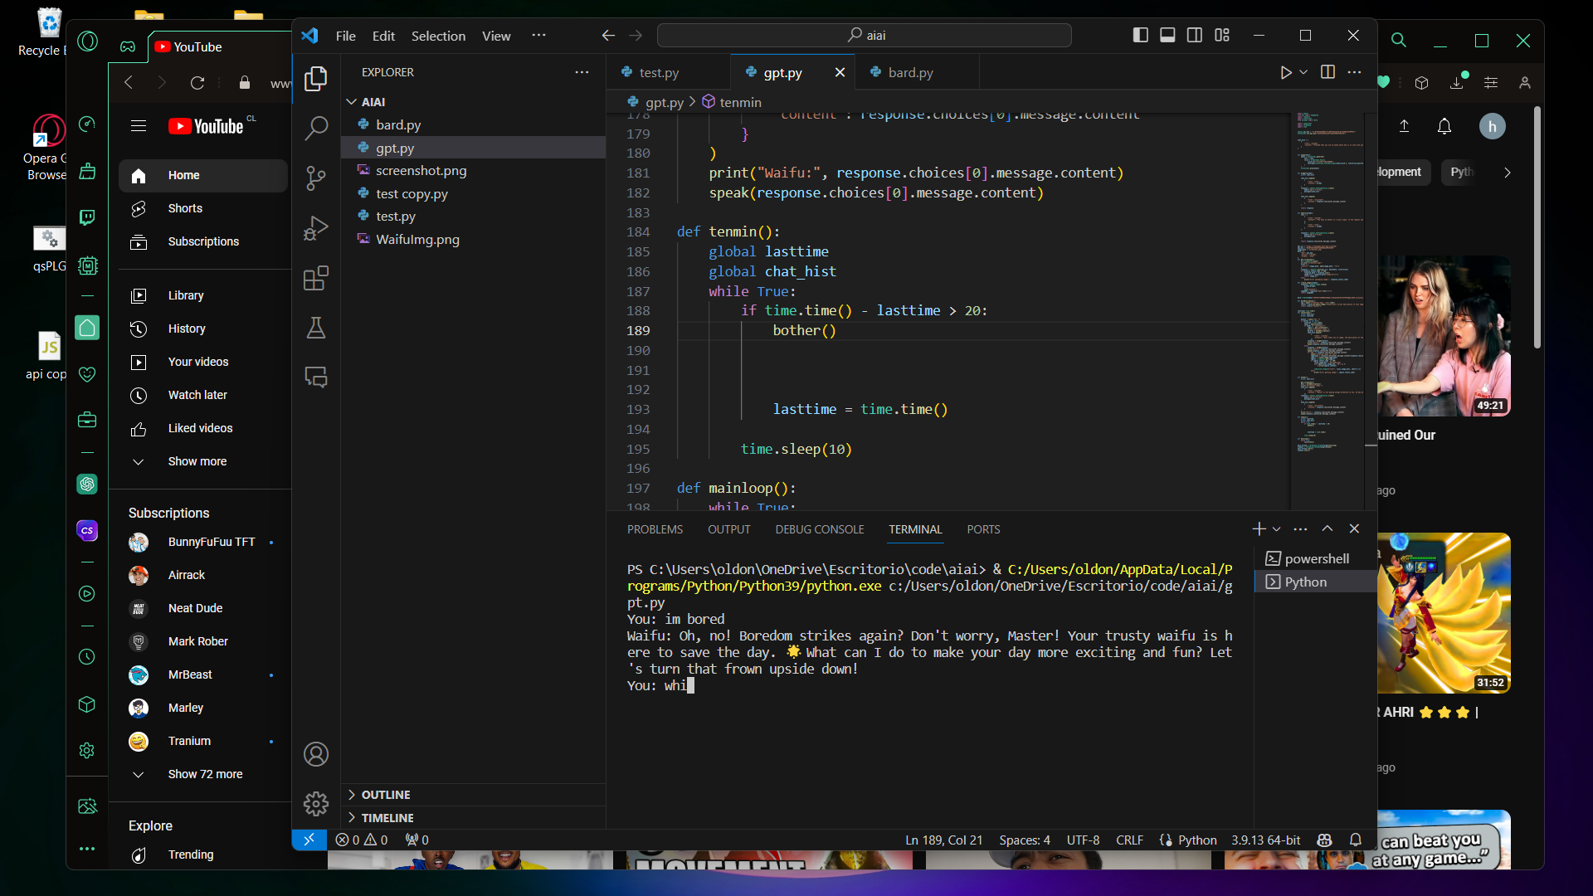
Task: Open the Selection menu
Action: tap(438, 36)
